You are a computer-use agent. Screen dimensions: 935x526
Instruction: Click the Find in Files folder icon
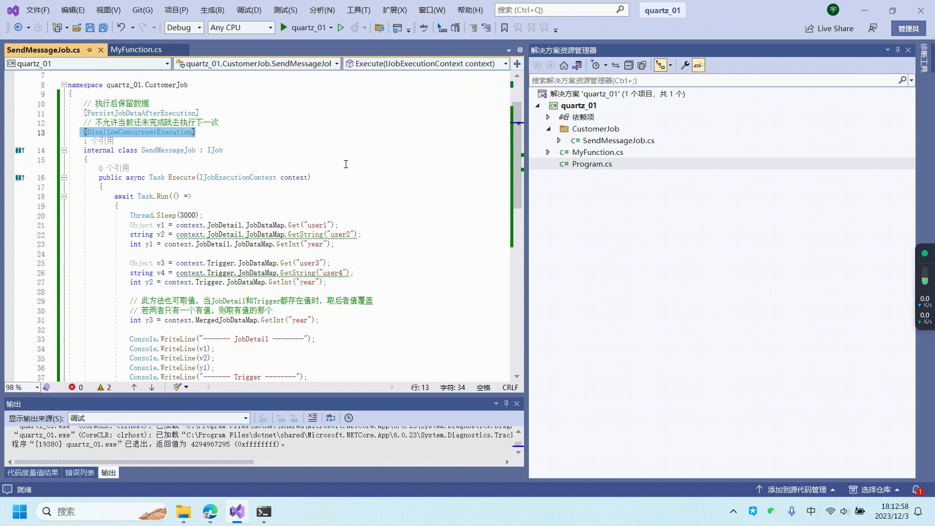(x=379, y=28)
